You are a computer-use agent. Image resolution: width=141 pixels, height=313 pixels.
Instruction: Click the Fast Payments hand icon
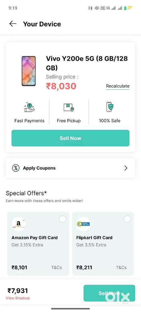[x=29, y=107]
